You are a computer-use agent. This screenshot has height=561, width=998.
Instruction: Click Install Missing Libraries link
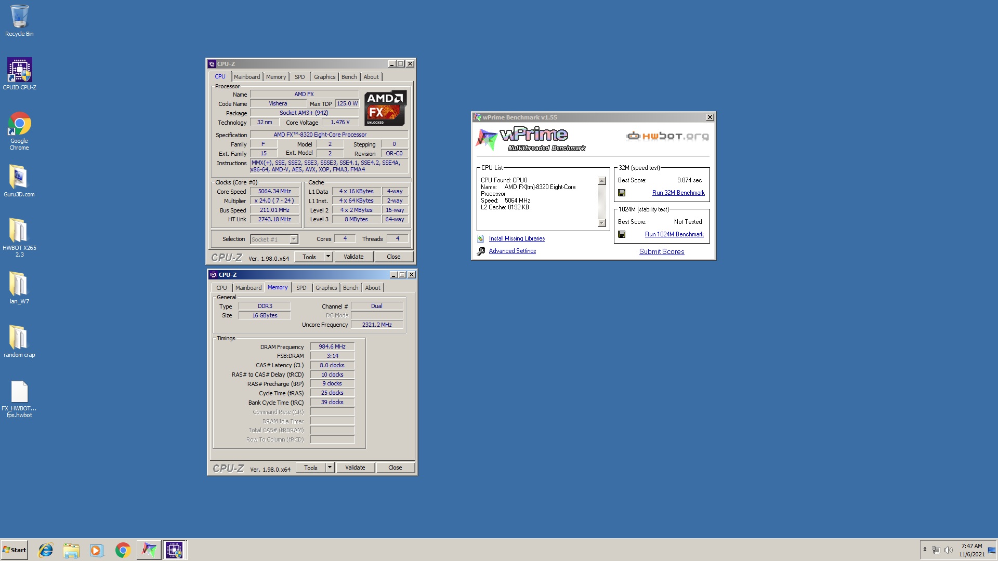pos(517,238)
